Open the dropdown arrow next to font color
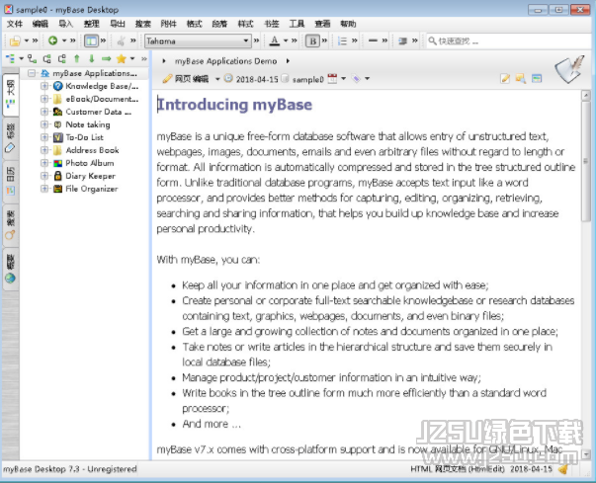 tap(286, 40)
